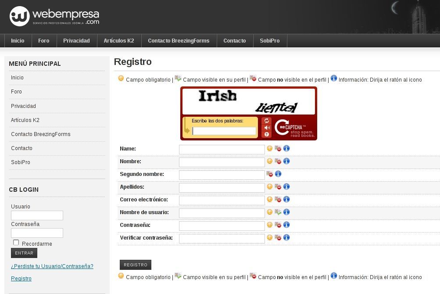The height and width of the screenshot is (294, 440).
Task: Click the info icon for Segundo nombre
Action: pyautogui.click(x=278, y=174)
